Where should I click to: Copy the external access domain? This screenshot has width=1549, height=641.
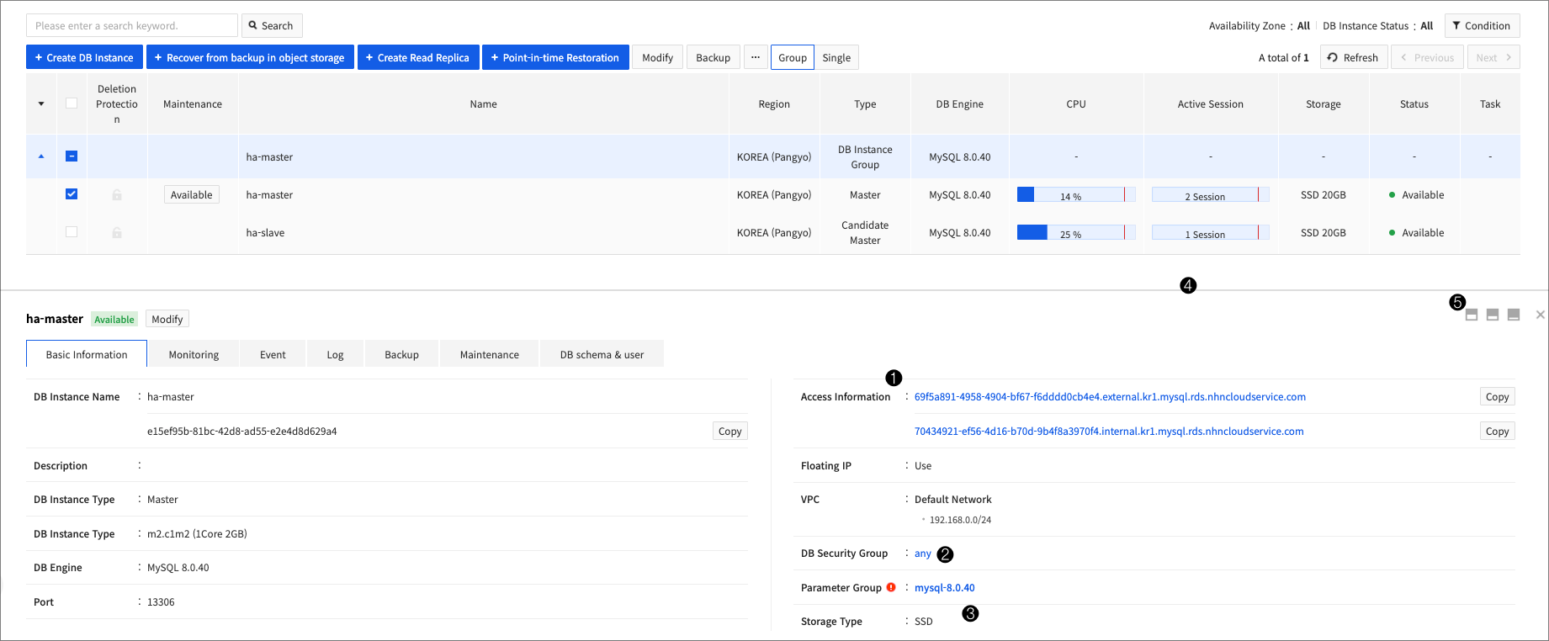click(x=1497, y=396)
